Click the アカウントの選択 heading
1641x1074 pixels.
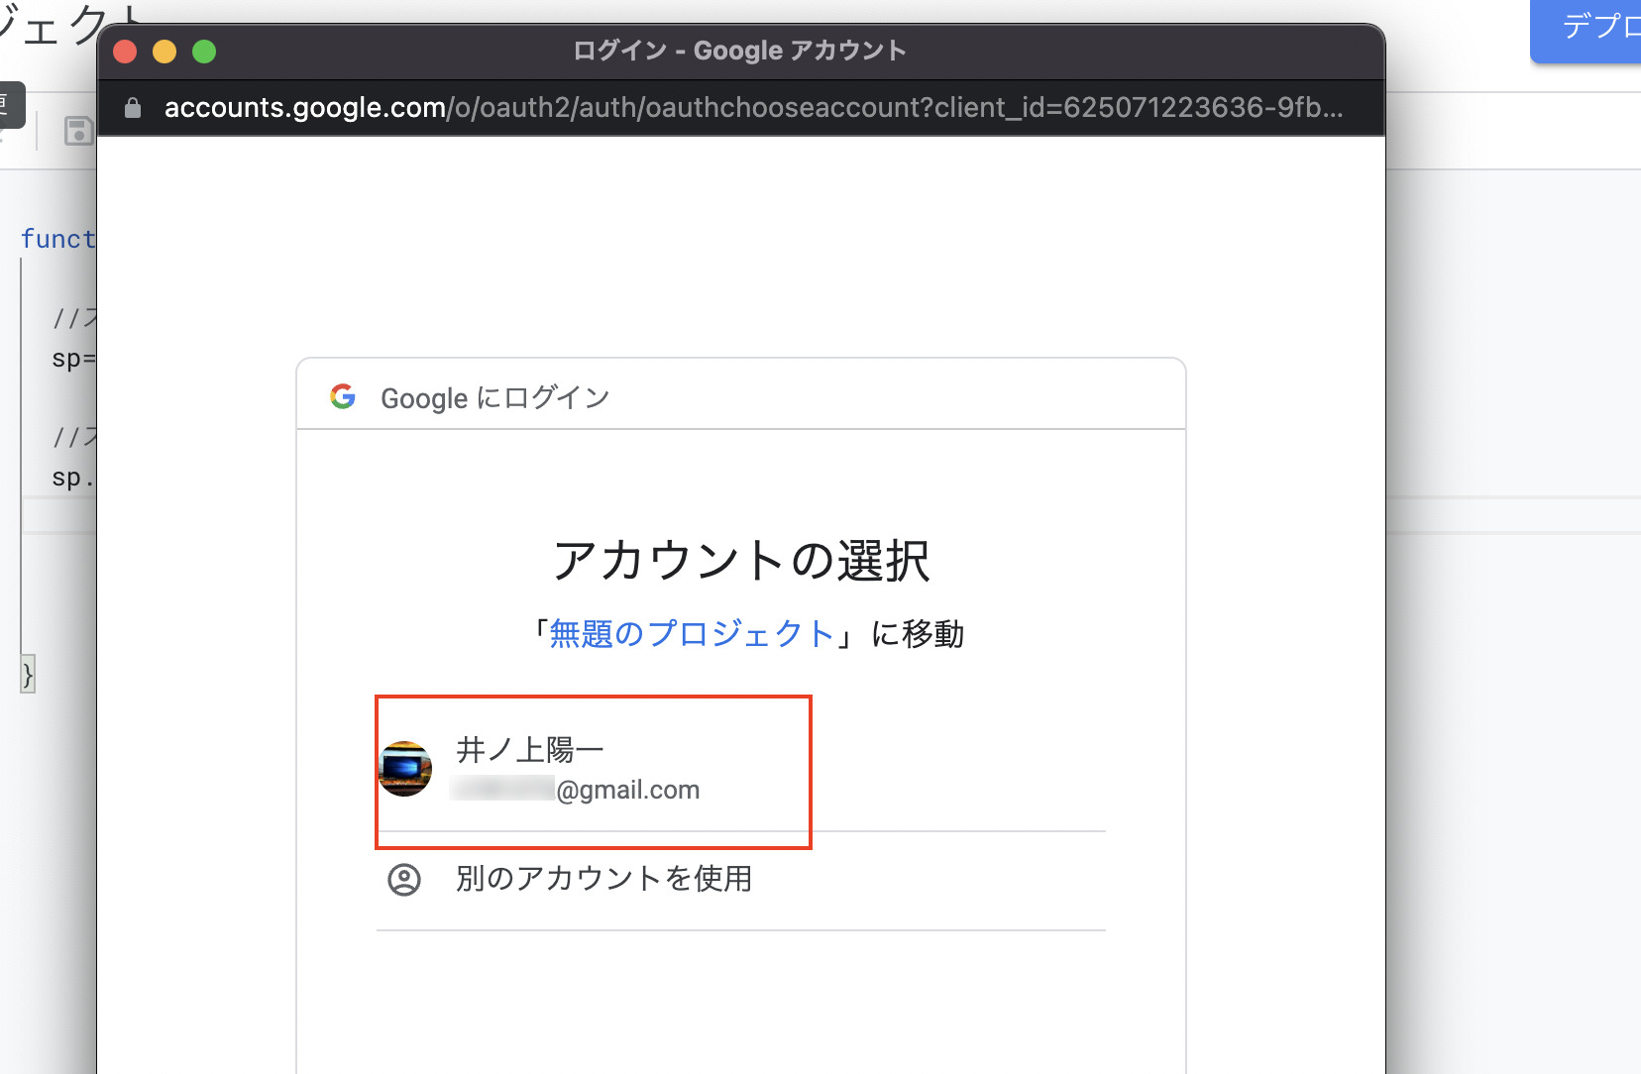coord(740,561)
